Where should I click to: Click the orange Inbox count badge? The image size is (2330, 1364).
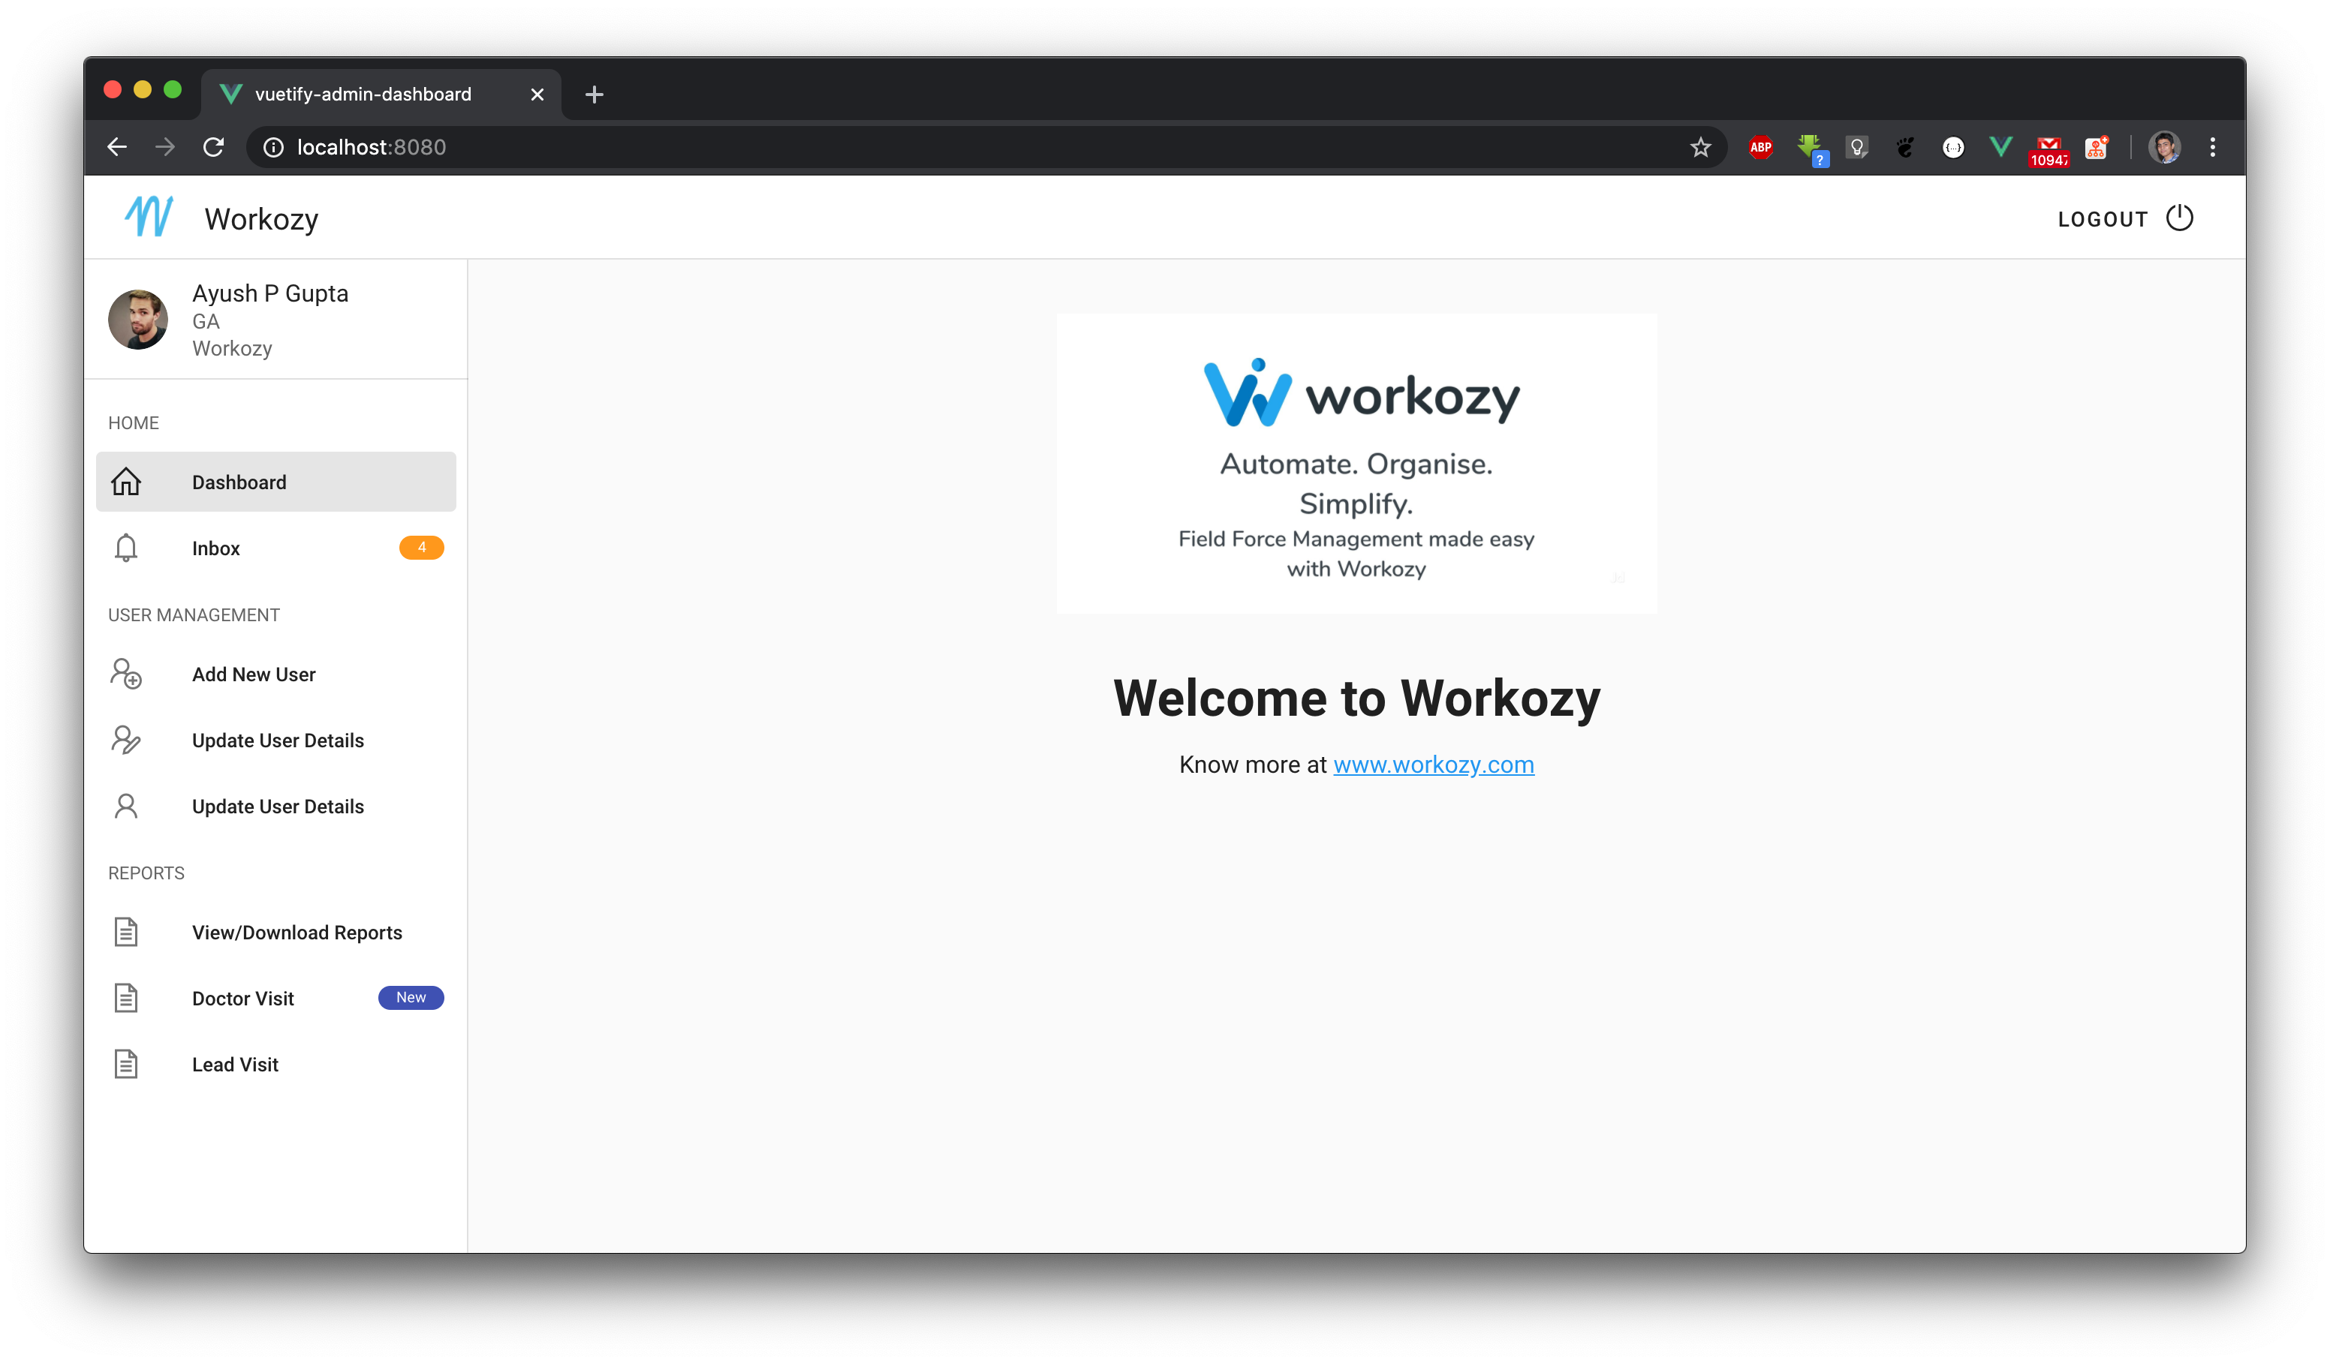[422, 548]
